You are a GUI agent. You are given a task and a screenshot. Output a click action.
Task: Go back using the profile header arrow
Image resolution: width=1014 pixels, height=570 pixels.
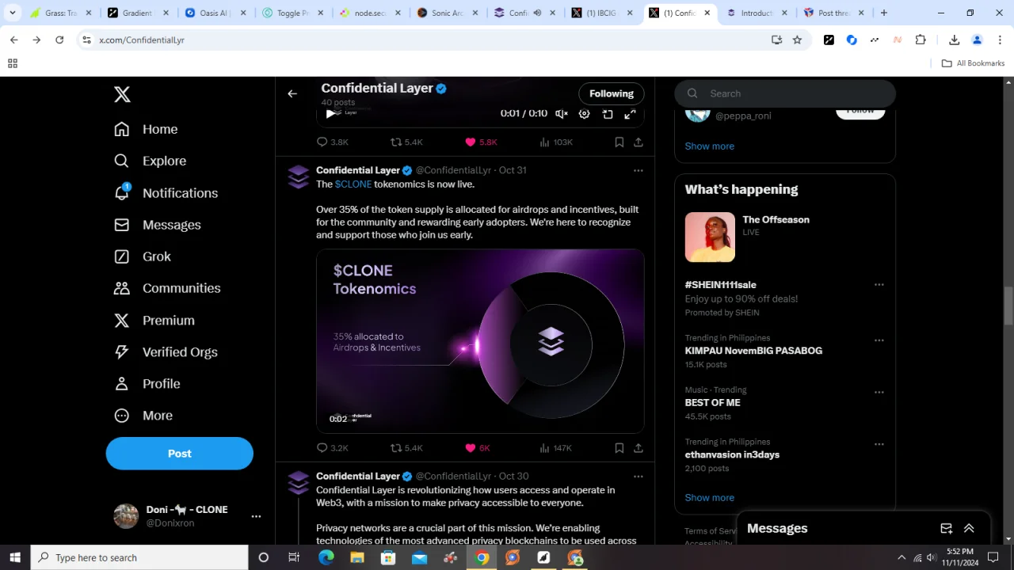pyautogui.click(x=292, y=93)
